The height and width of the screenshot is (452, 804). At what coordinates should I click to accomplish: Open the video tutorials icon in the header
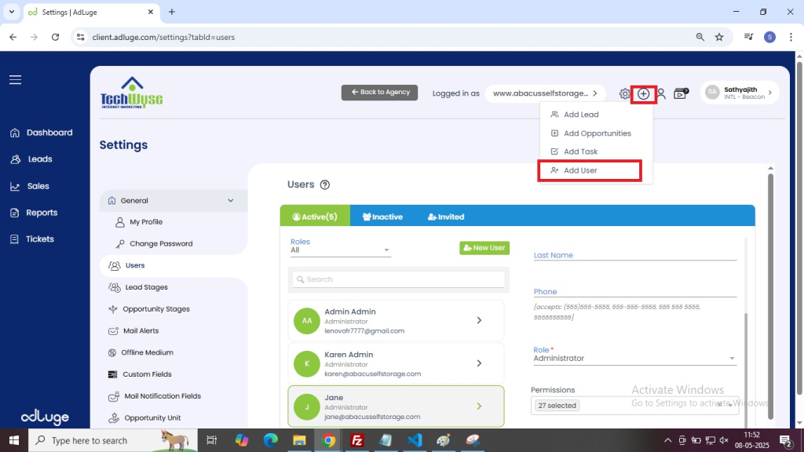pyautogui.click(x=681, y=93)
